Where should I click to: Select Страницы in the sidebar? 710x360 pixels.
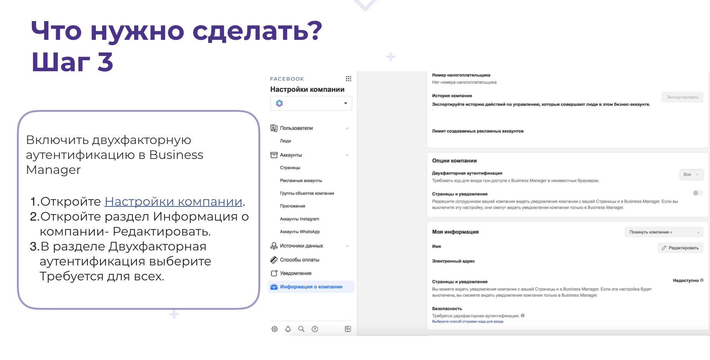pyautogui.click(x=290, y=168)
